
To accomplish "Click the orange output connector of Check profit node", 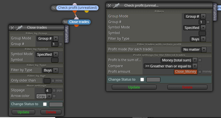I will pos(75,11).
